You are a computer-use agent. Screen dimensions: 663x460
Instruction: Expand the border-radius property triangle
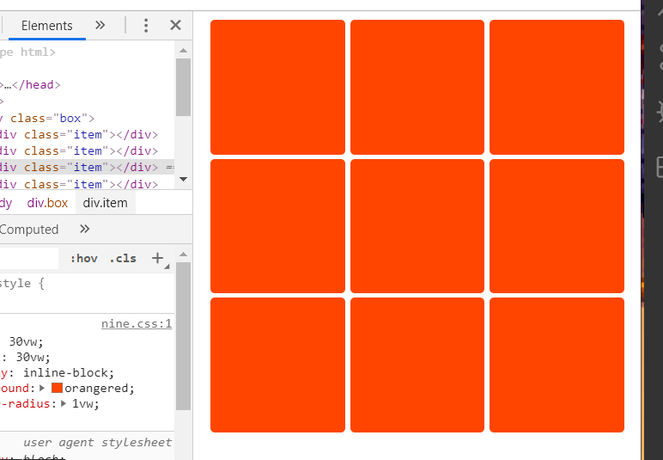(64, 403)
